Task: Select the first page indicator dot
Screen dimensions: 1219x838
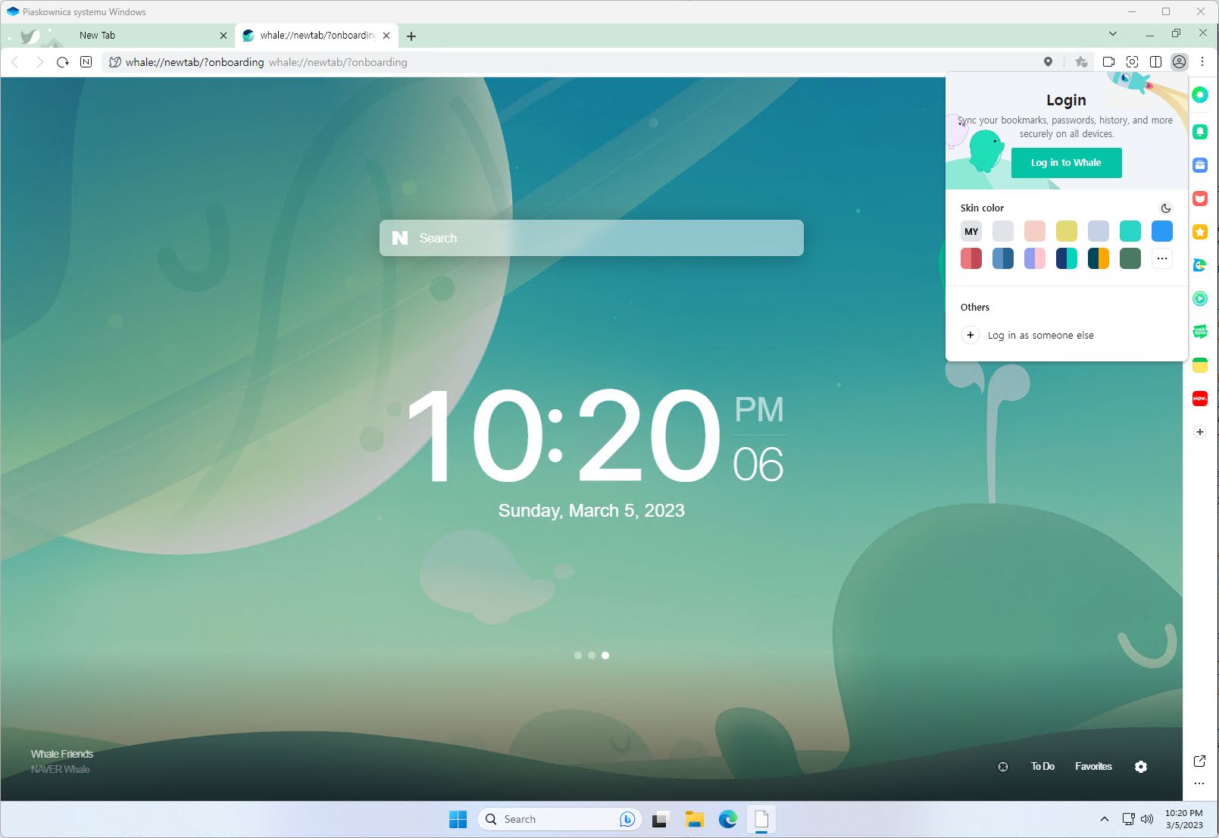Action: (x=578, y=655)
